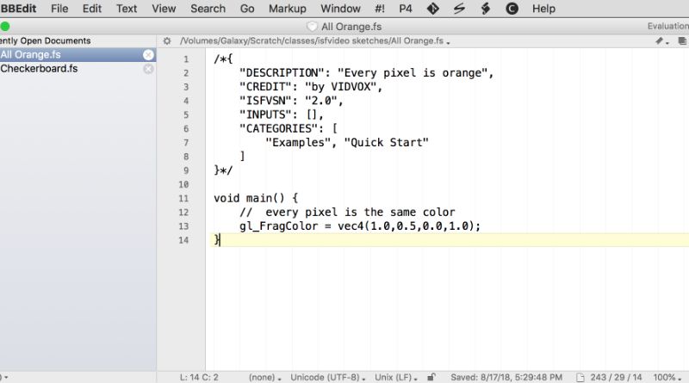
Task: Open the Help menu
Action: tap(543, 9)
